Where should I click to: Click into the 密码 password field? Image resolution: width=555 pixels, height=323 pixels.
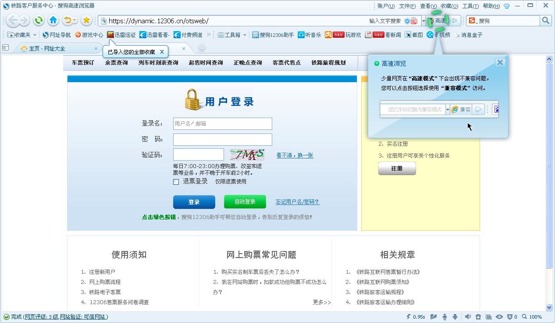click(x=223, y=140)
